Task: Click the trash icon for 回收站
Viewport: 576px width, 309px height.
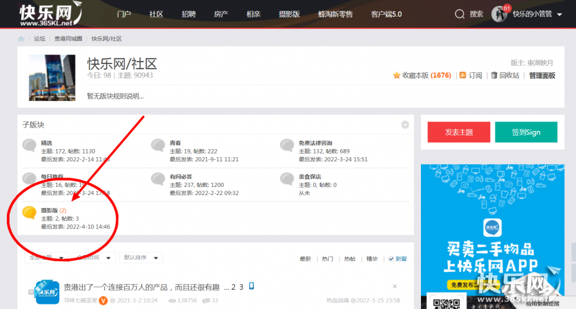Action: [494, 75]
